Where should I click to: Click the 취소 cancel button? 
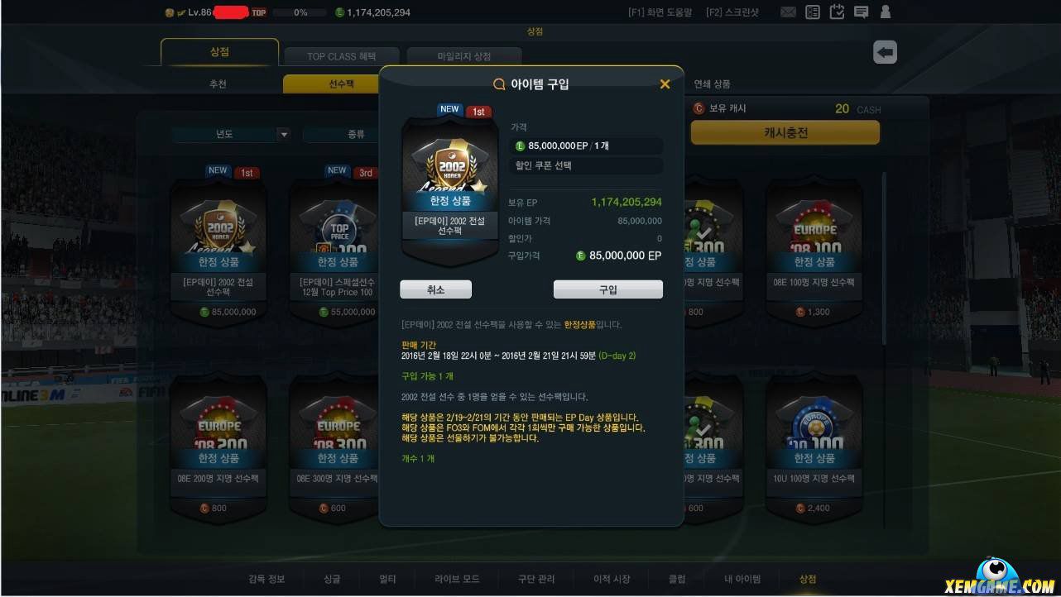(435, 289)
